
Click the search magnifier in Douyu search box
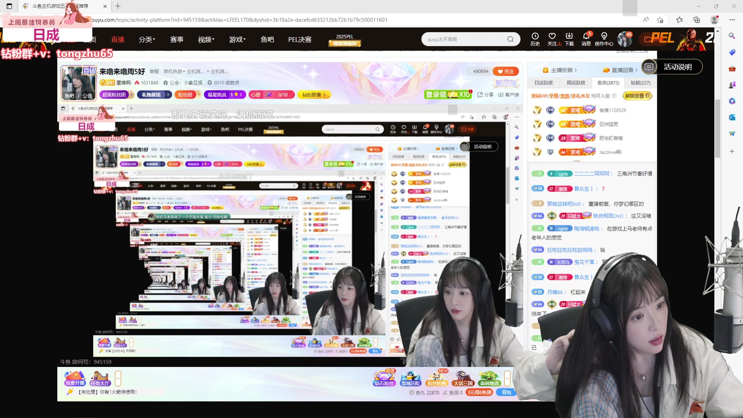point(510,39)
